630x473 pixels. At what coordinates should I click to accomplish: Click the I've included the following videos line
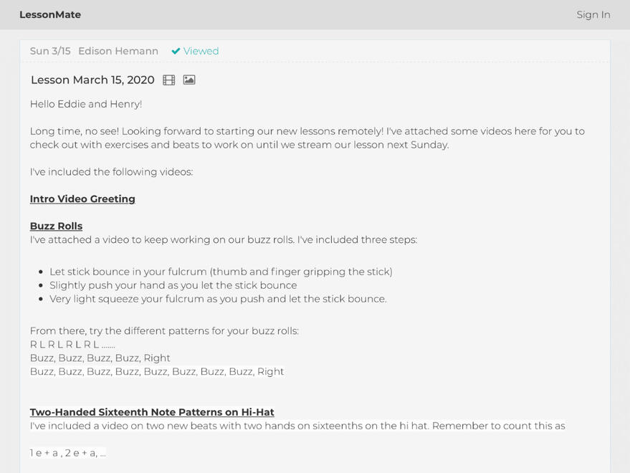(111, 172)
